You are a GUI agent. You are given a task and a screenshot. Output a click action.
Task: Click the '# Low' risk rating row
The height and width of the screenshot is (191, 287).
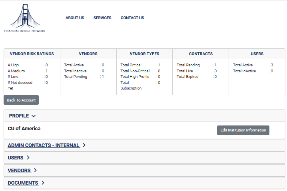click(x=28, y=77)
